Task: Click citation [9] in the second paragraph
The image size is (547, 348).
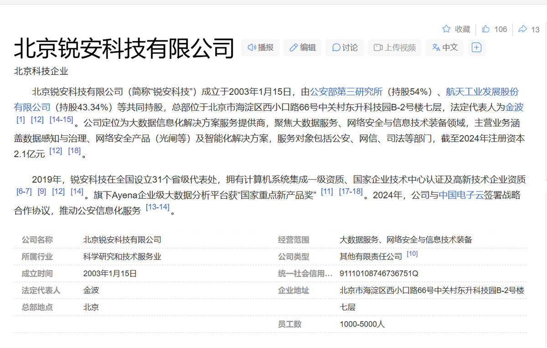Action: [x=42, y=192]
